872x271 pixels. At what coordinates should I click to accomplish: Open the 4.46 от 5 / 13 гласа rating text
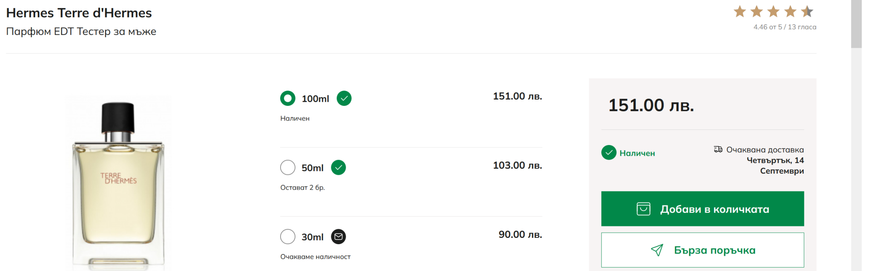tap(785, 27)
